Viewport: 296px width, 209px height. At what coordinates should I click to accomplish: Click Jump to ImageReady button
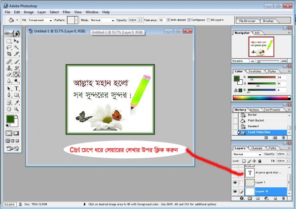13,148
